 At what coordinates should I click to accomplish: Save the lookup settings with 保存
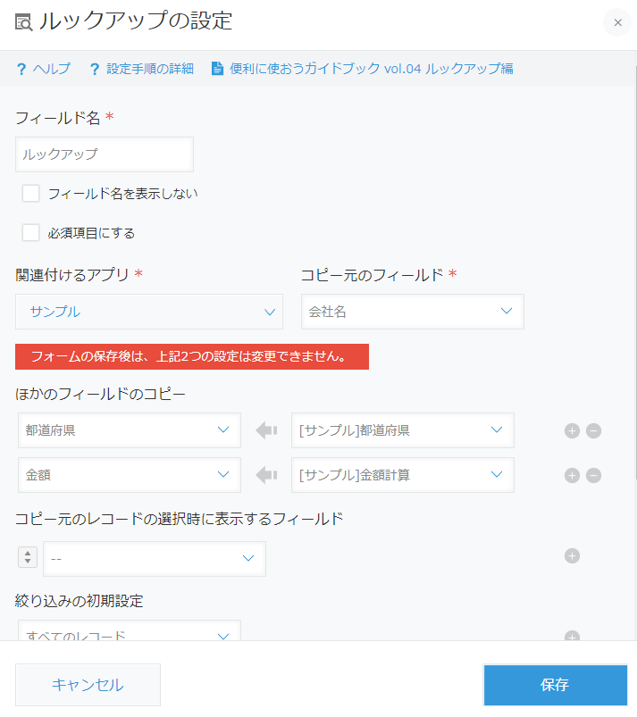coord(555,684)
